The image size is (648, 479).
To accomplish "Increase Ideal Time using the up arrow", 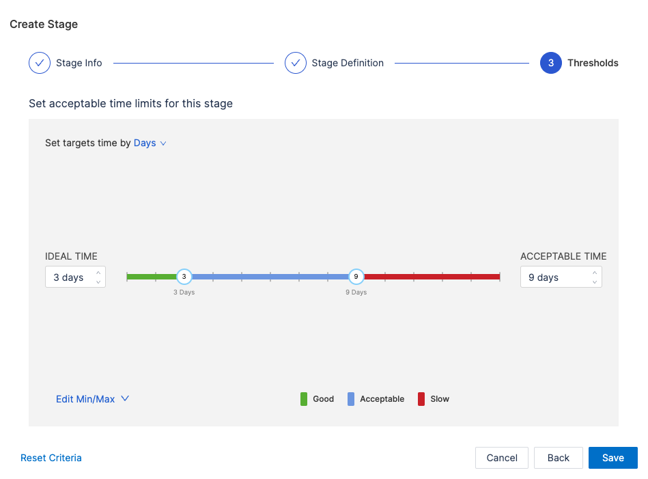I will pos(98,273).
